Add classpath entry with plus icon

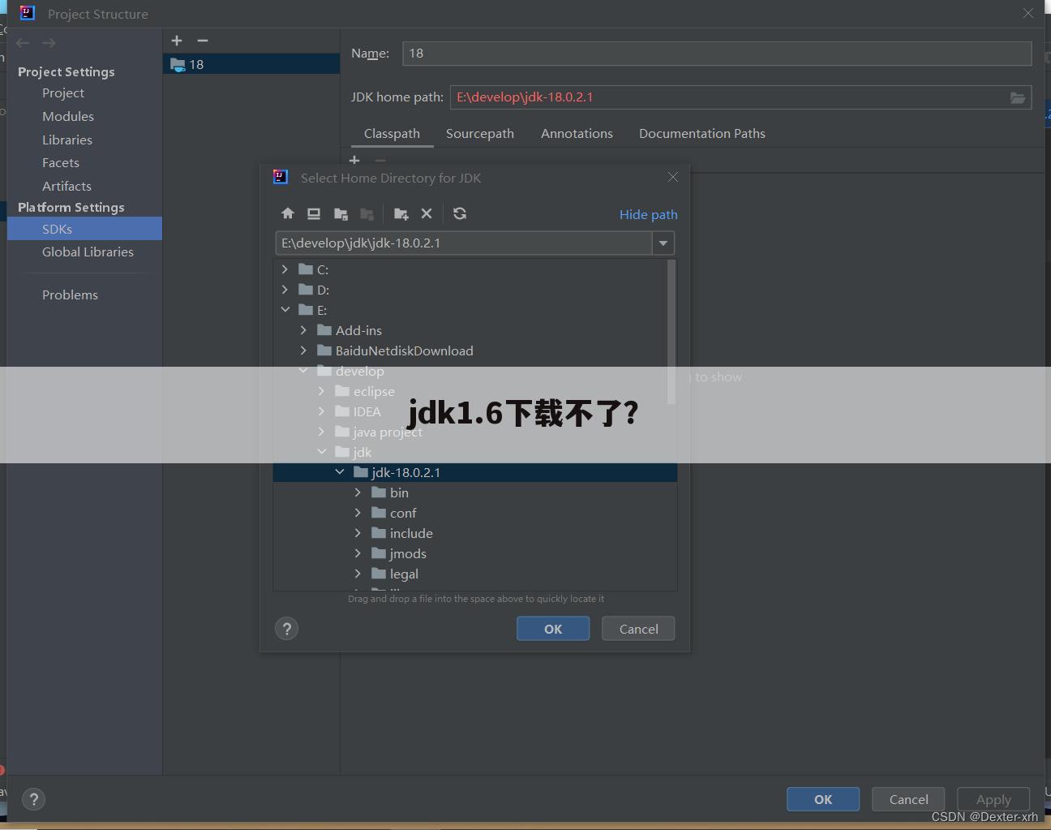pyautogui.click(x=354, y=161)
